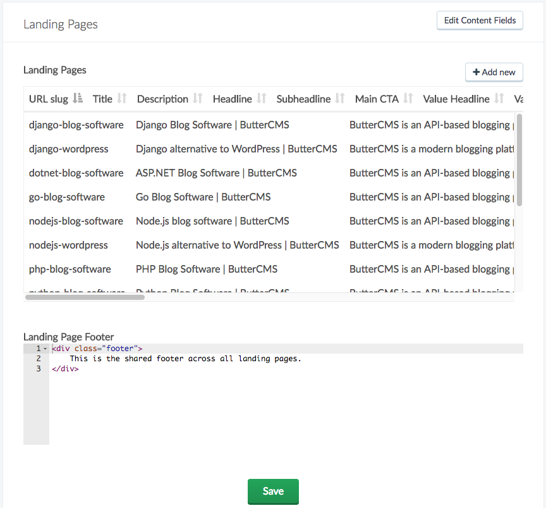Click description cell in nodejs-wordpress row
The height and width of the screenshot is (508, 546).
coord(432,245)
